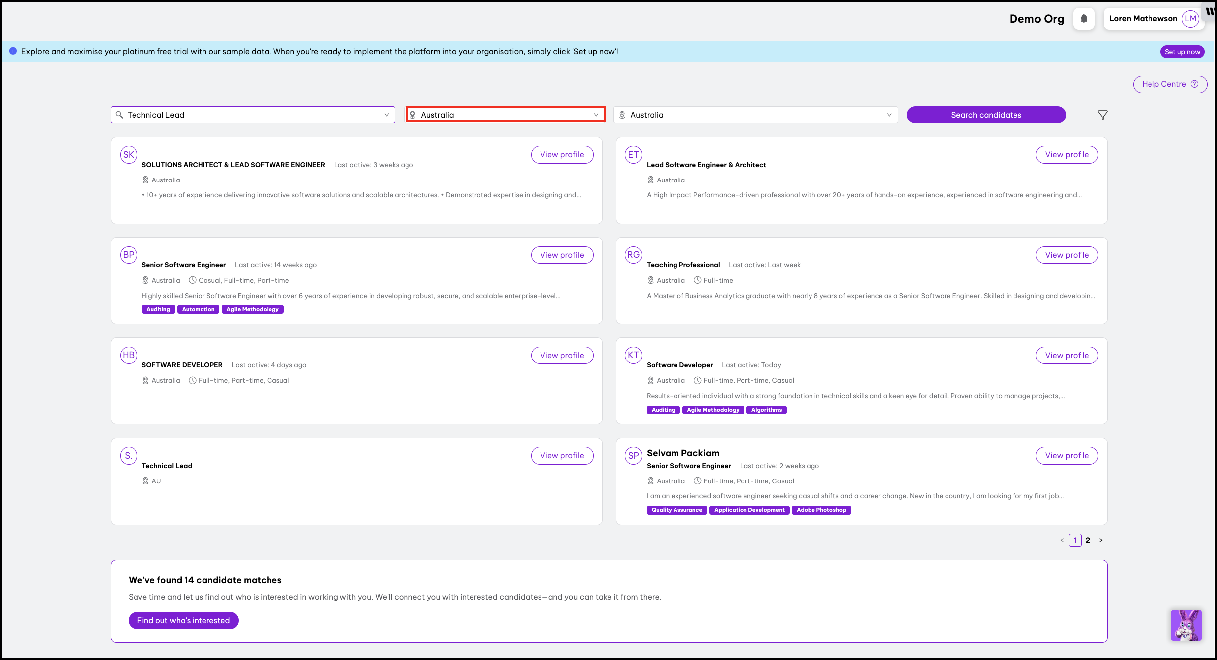Click the KT candidate avatar
Viewport: 1217px width, 660px height.
point(633,355)
